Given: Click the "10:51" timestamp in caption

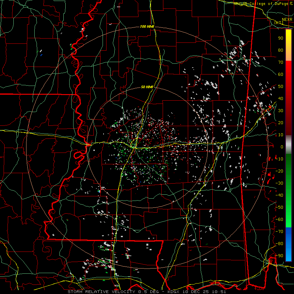Looking at the screenshot, I should pyautogui.click(x=219, y=292).
